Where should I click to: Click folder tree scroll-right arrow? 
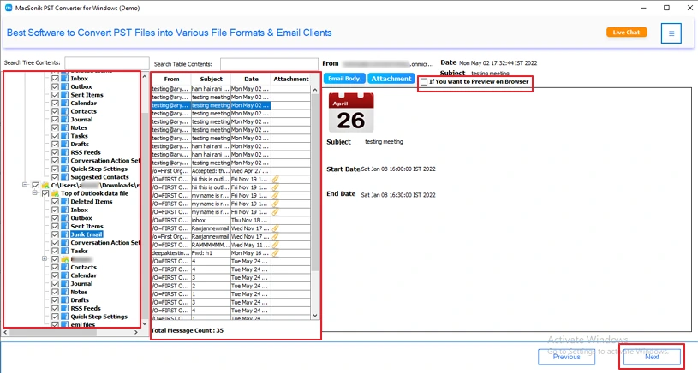tap(136, 332)
